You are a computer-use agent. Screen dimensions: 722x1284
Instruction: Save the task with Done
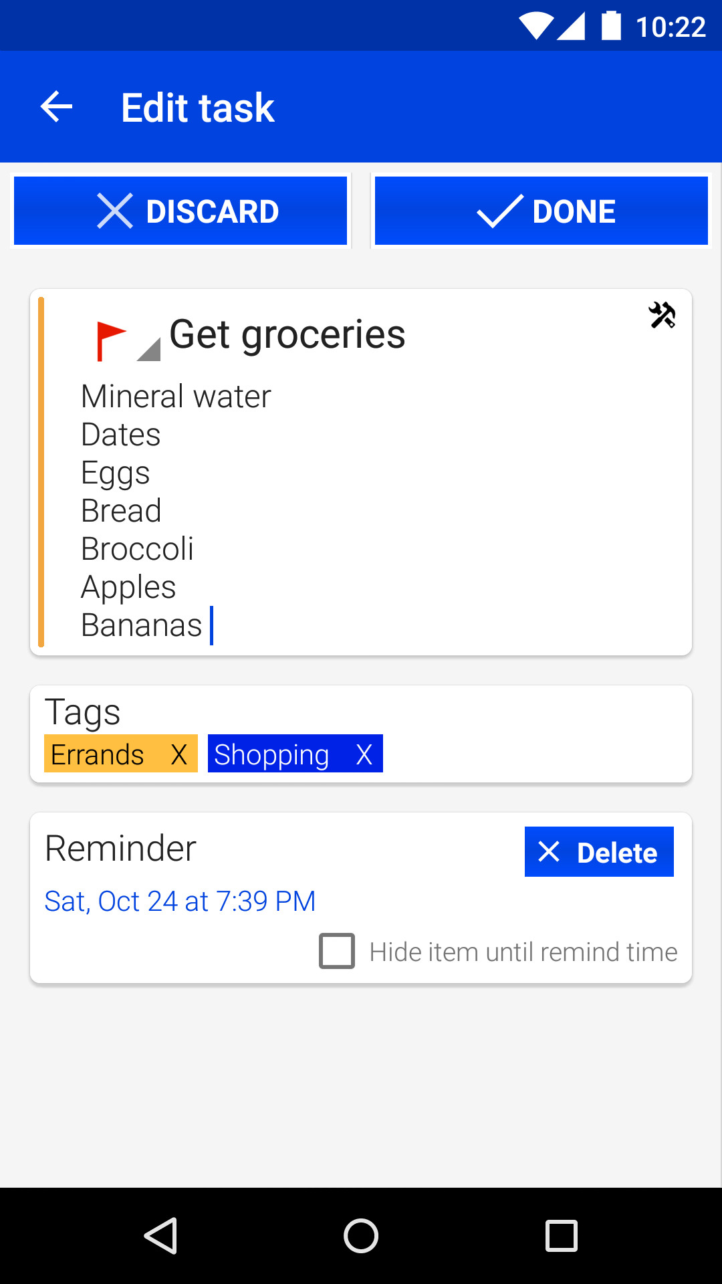pos(541,211)
